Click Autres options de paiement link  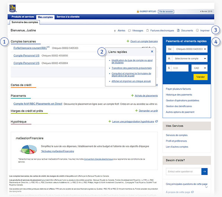pyautogui.click(x=180, y=112)
